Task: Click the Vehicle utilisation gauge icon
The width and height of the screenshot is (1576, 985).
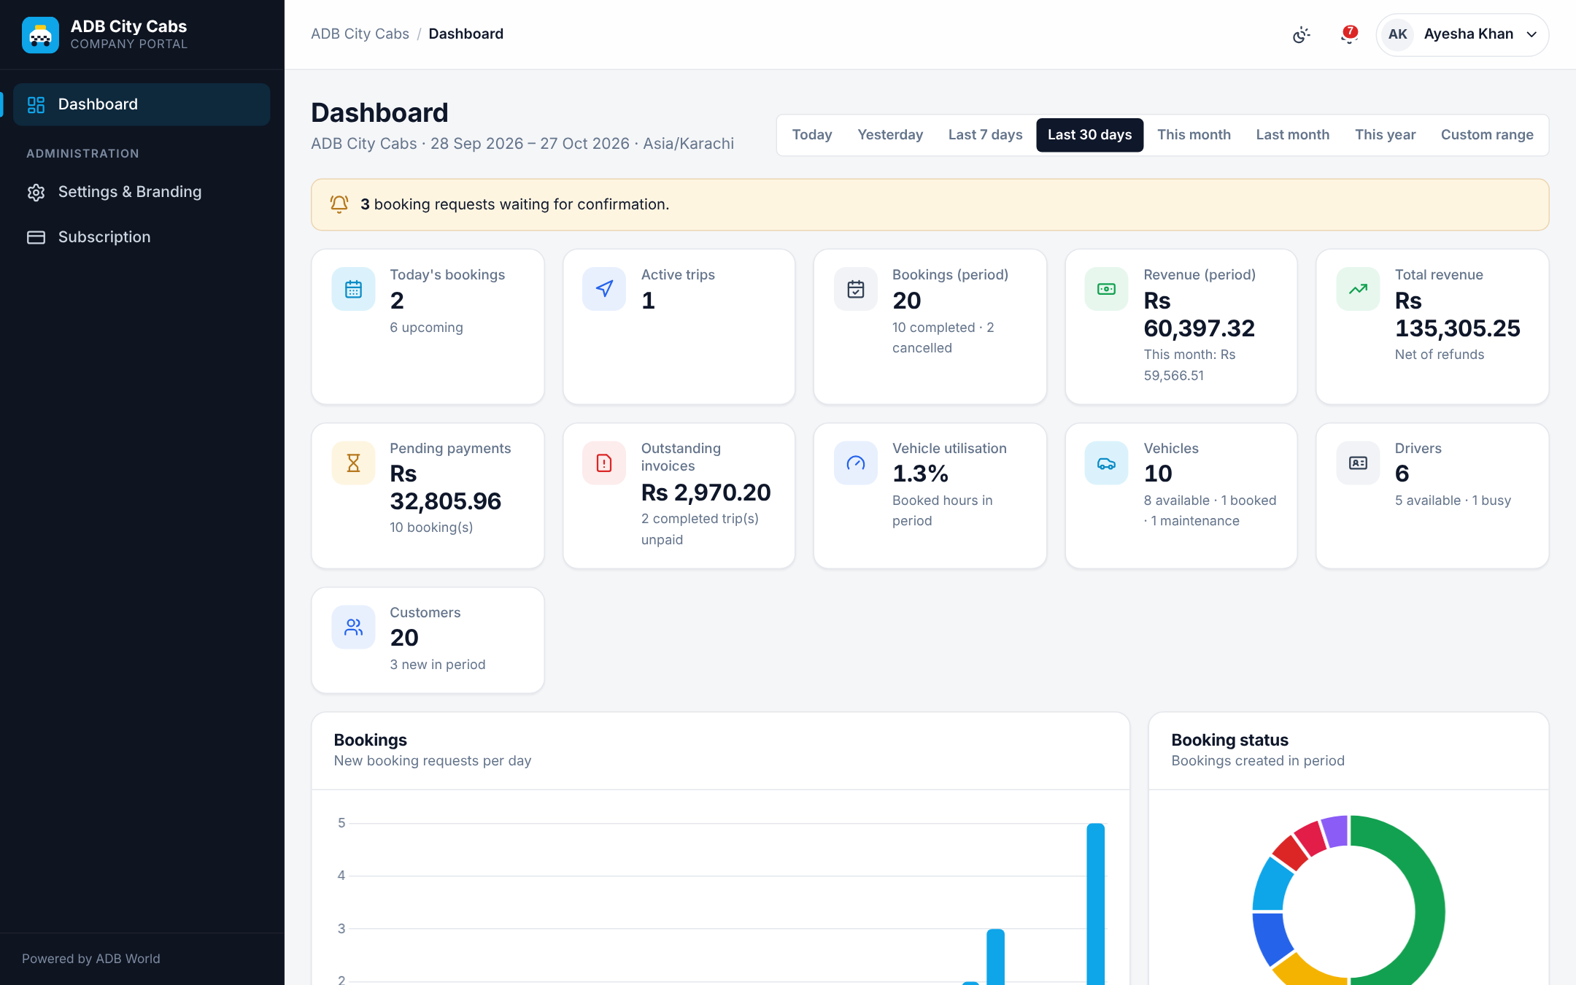Action: click(x=856, y=463)
